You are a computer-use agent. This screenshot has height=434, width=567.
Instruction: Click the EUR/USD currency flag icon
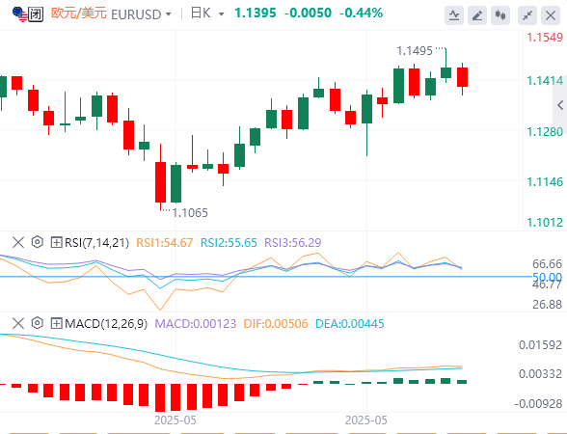pos(19,14)
